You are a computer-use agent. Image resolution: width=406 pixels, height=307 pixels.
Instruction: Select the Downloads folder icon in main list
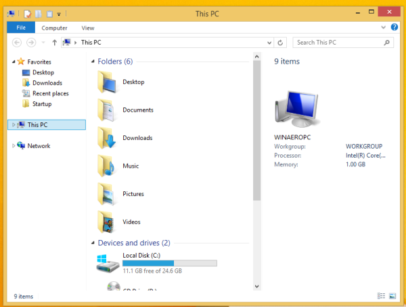click(x=106, y=138)
